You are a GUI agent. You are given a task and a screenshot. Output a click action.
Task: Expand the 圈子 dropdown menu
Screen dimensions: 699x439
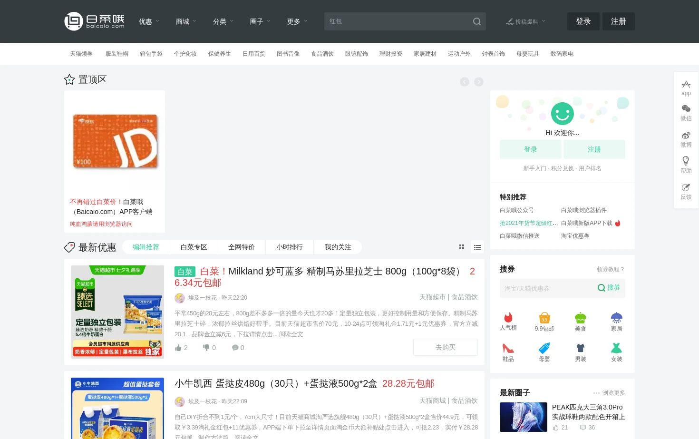pyautogui.click(x=260, y=21)
